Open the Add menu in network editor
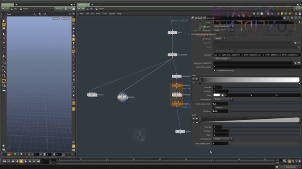The width and height of the screenshot is (302, 169). pyautogui.click(x=82, y=14)
